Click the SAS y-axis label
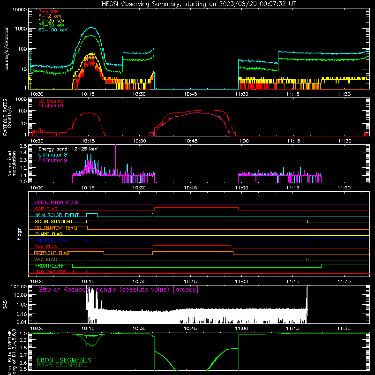Screen dimensions: 375x375 click(x=5, y=304)
